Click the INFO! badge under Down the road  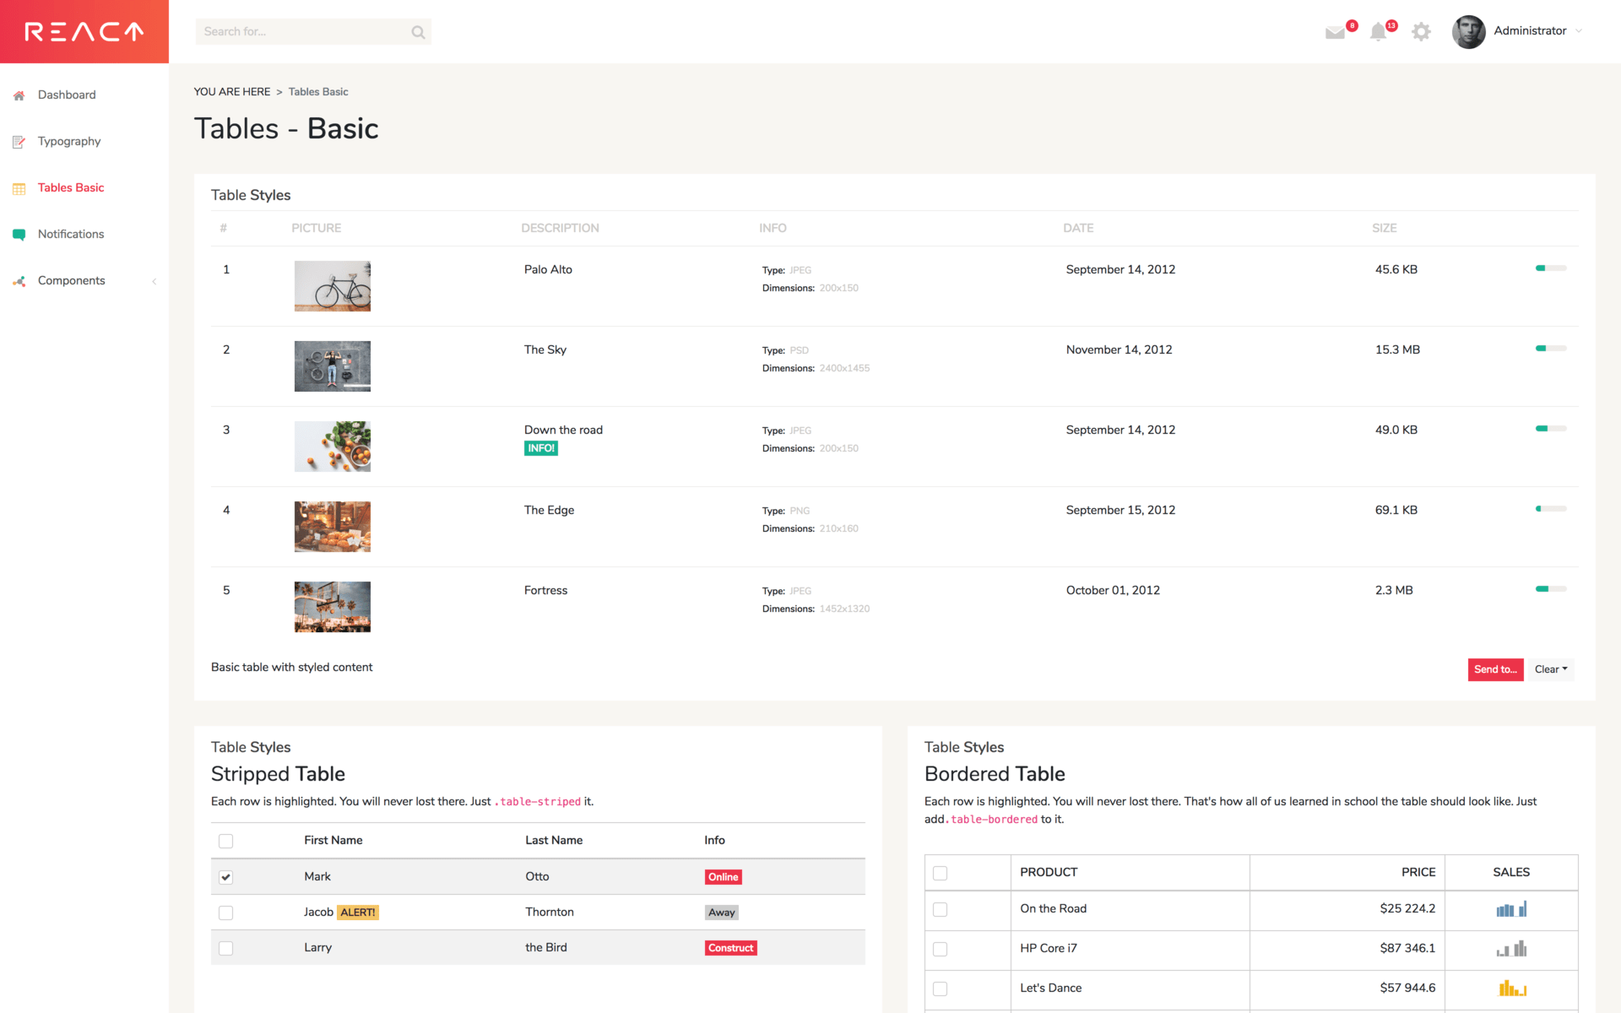(x=540, y=448)
